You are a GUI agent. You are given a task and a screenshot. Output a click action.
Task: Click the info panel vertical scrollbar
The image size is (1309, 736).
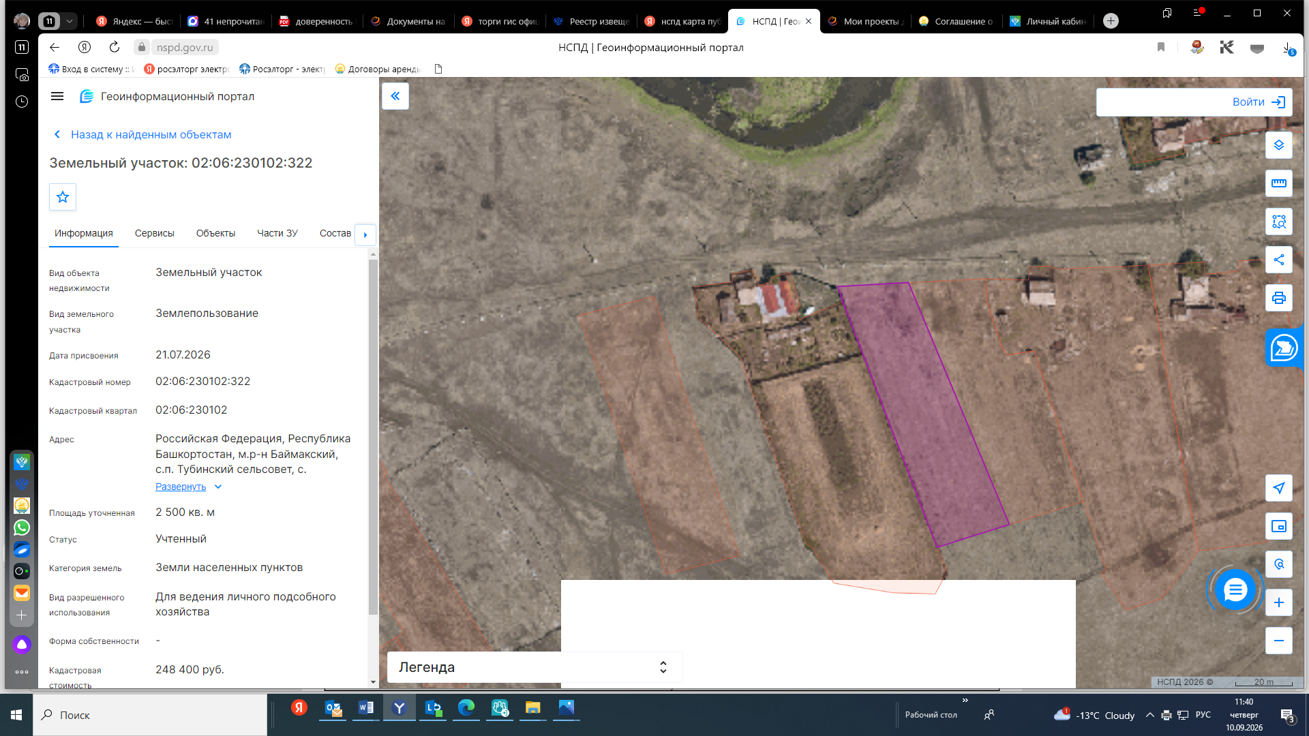(373, 436)
